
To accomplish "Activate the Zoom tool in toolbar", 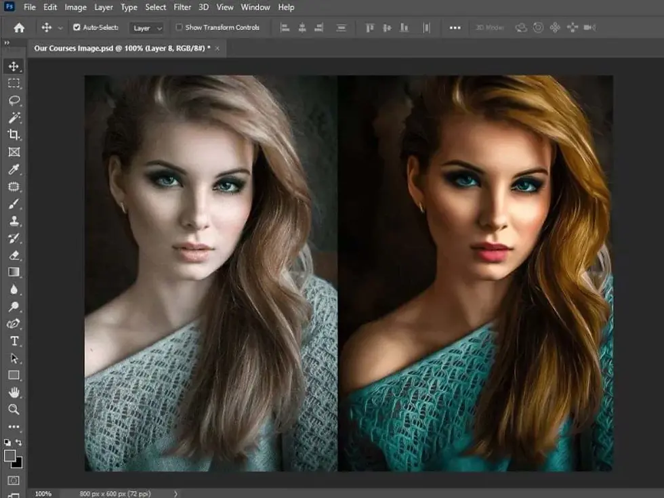I will point(14,409).
